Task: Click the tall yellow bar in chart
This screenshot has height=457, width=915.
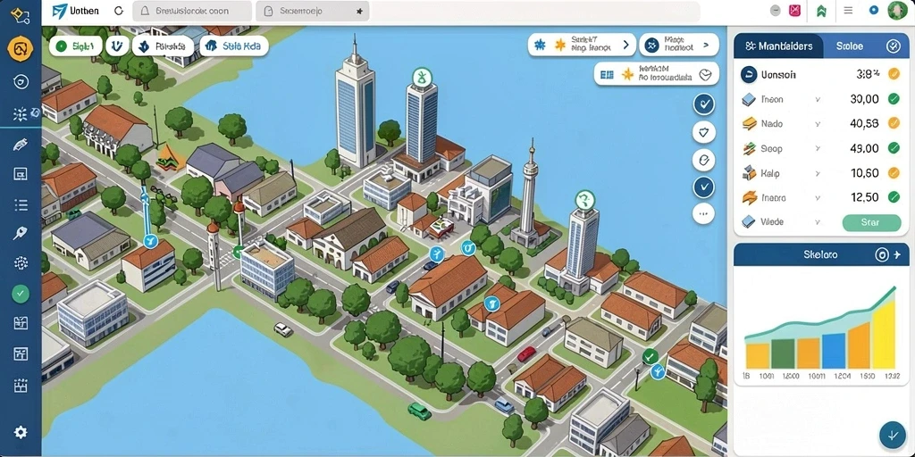Action: [884, 336]
